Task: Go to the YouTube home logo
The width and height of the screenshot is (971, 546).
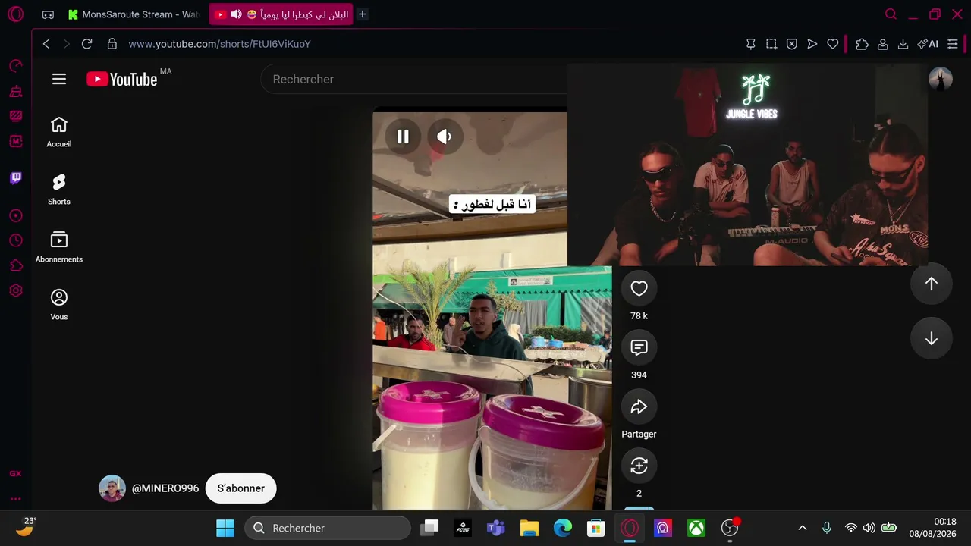Action: 122,79
